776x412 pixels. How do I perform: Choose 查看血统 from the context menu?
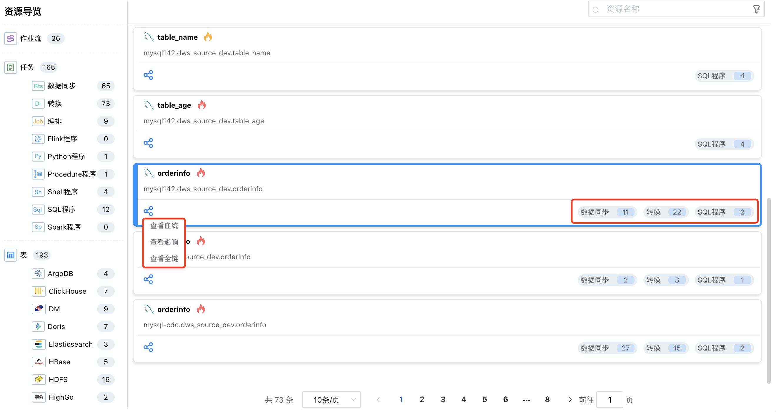[x=164, y=225]
